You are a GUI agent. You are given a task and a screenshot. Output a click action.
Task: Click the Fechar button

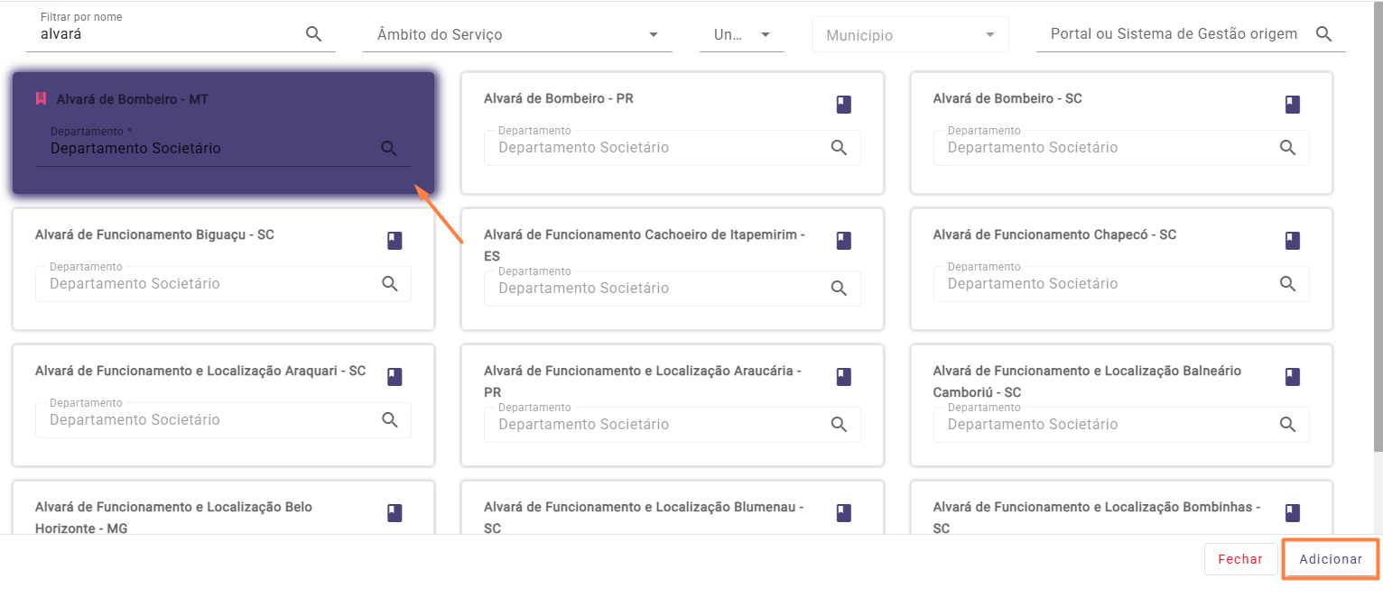1240,559
